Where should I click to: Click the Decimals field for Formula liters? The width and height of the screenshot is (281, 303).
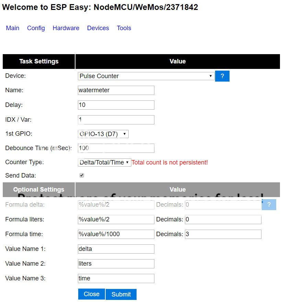click(223, 219)
